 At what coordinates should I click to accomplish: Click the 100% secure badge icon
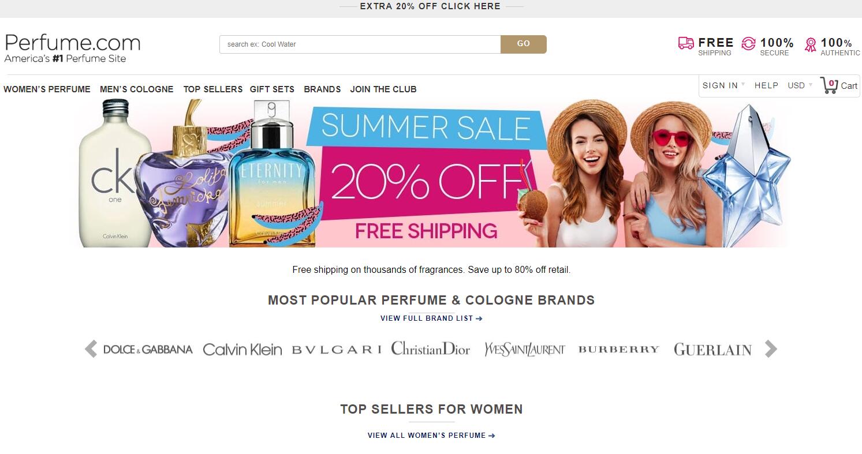click(x=748, y=43)
